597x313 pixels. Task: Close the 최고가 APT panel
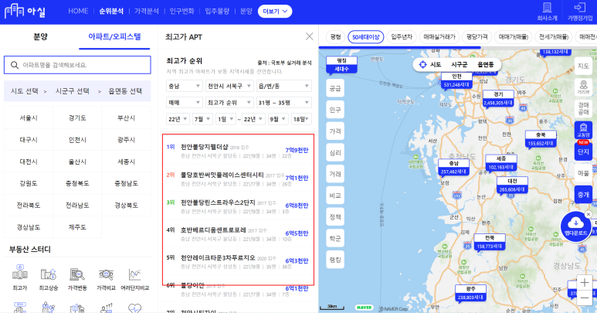pyautogui.click(x=309, y=36)
